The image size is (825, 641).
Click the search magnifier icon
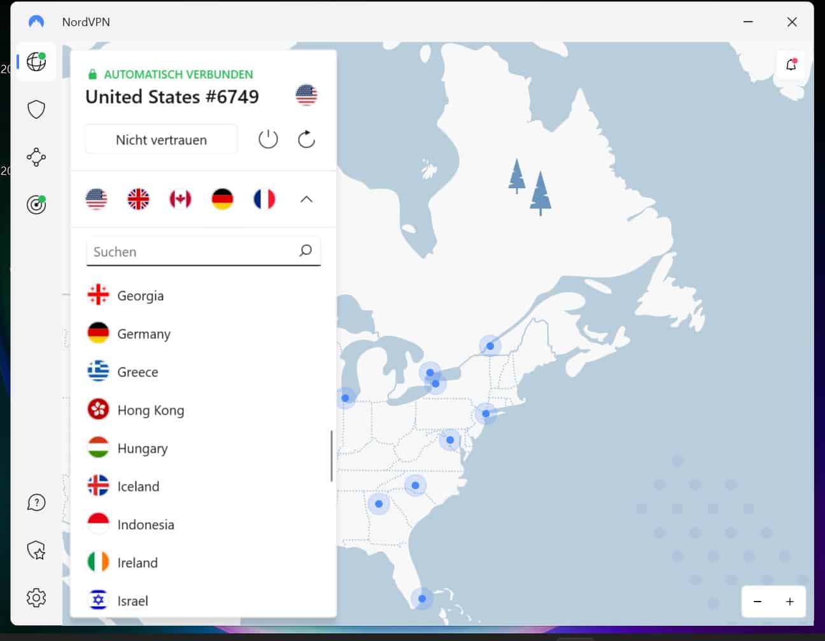click(x=306, y=251)
